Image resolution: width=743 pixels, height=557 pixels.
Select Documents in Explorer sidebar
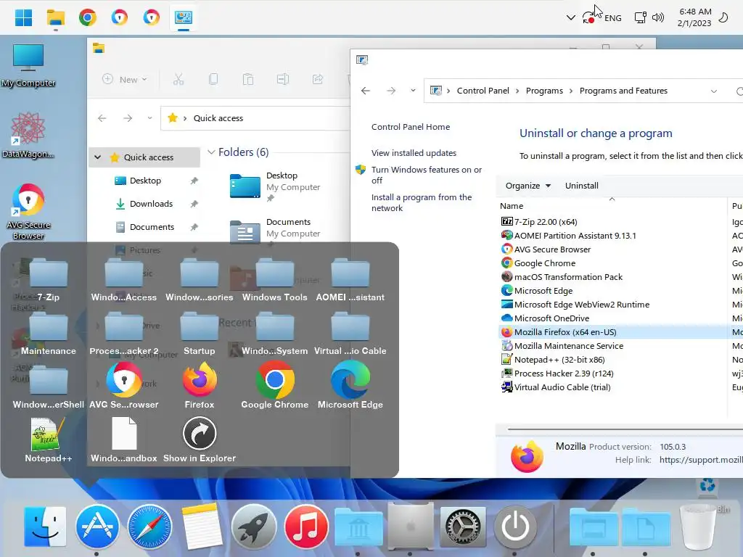[152, 227]
